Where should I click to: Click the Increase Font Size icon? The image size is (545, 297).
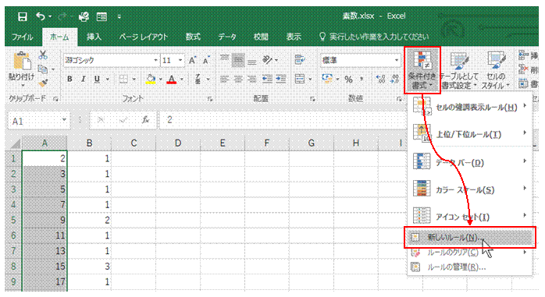[192, 60]
